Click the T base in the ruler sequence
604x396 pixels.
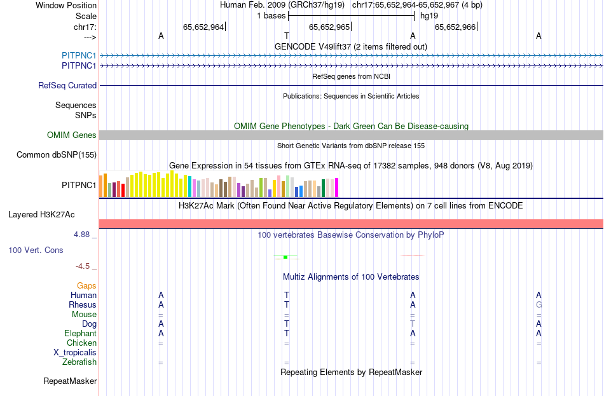click(287, 36)
